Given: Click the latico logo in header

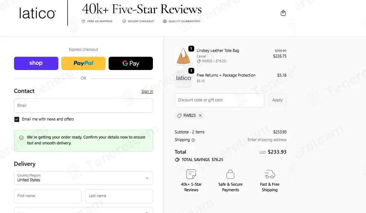Looking at the screenshot, I should [x=38, y=13].
